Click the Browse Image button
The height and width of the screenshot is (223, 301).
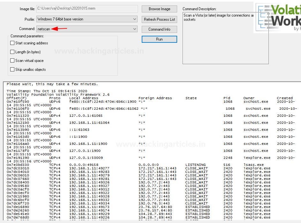(159, 9)
